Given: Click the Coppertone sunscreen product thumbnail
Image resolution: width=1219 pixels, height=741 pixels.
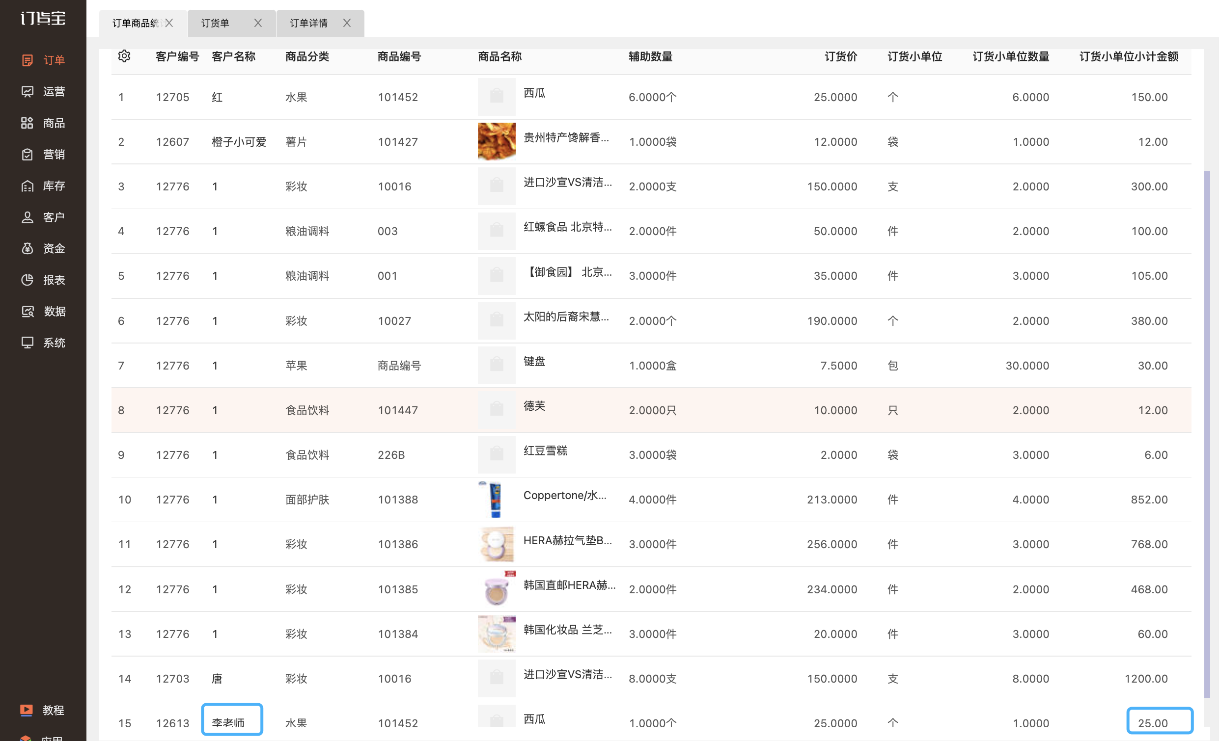Looking at the screenshot, I should pos(496,499).
